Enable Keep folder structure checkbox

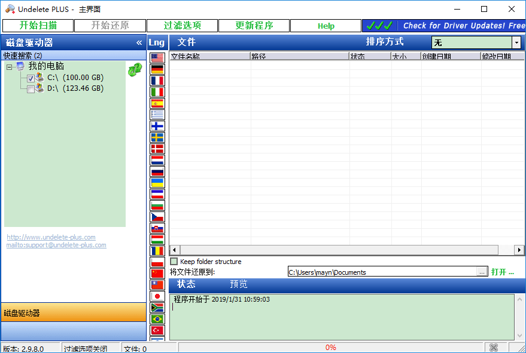point(174,261)
